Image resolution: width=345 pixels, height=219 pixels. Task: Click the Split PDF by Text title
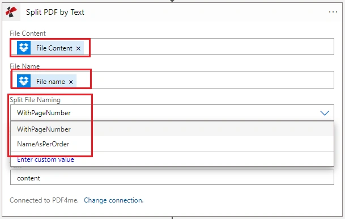55,12
